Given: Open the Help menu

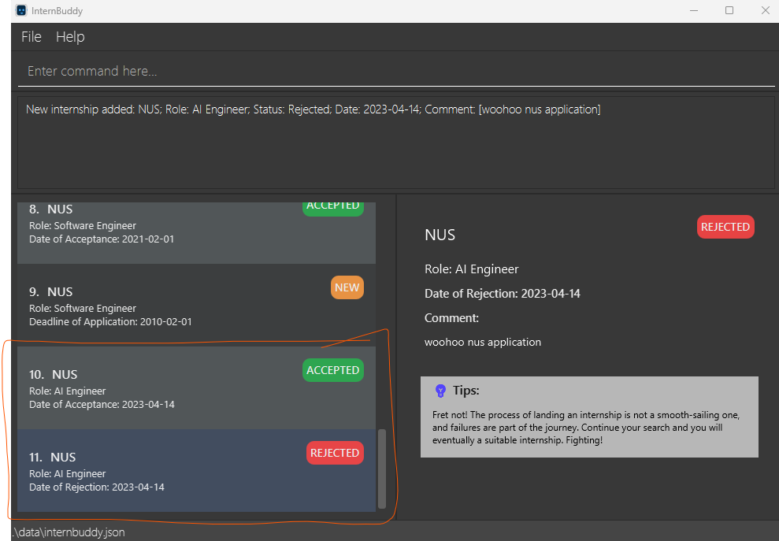Looking at the screenshot, I should tap(70, 37).
